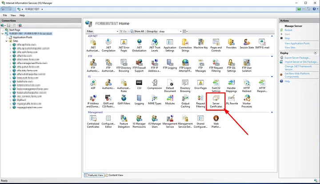The image size is (320, 184).
Task: Open the Worker Processes feature
Action: click(246, 99)
